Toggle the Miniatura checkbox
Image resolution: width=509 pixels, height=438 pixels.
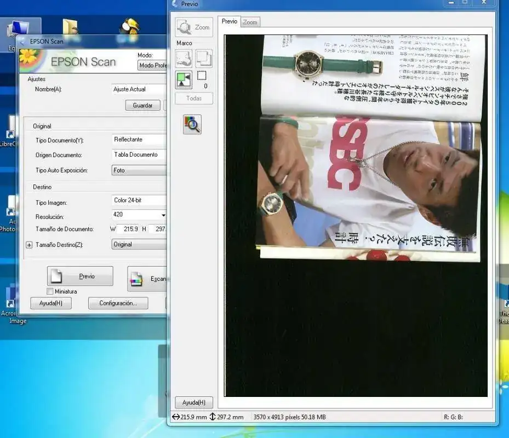[x=50, y=291]
